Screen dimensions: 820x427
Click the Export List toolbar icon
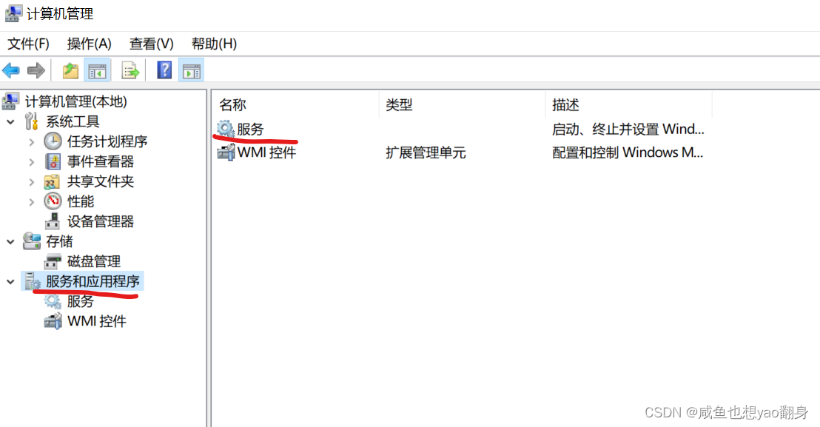(x=130, y=70)
